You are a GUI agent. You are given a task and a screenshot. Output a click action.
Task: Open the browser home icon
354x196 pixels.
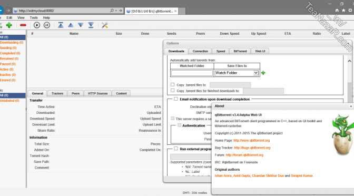(337, 11)
